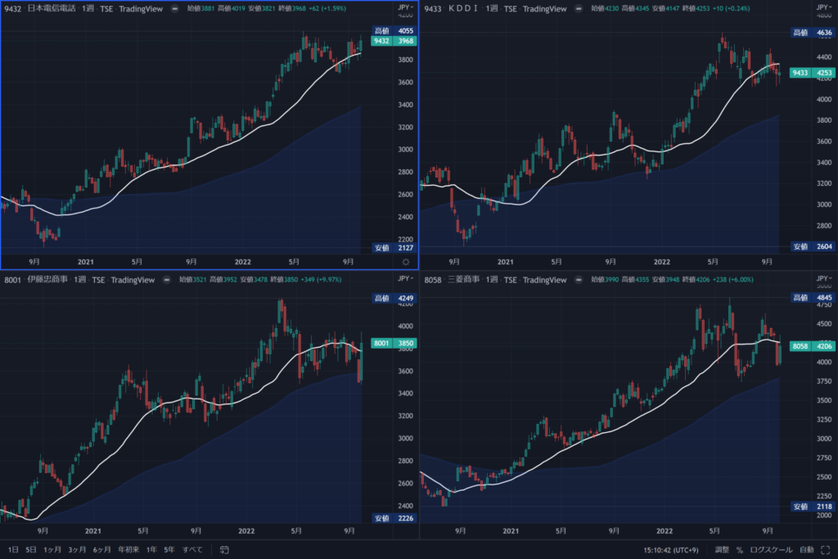Select the すべて all-time range
838x559 pixels.
point(192,550)
